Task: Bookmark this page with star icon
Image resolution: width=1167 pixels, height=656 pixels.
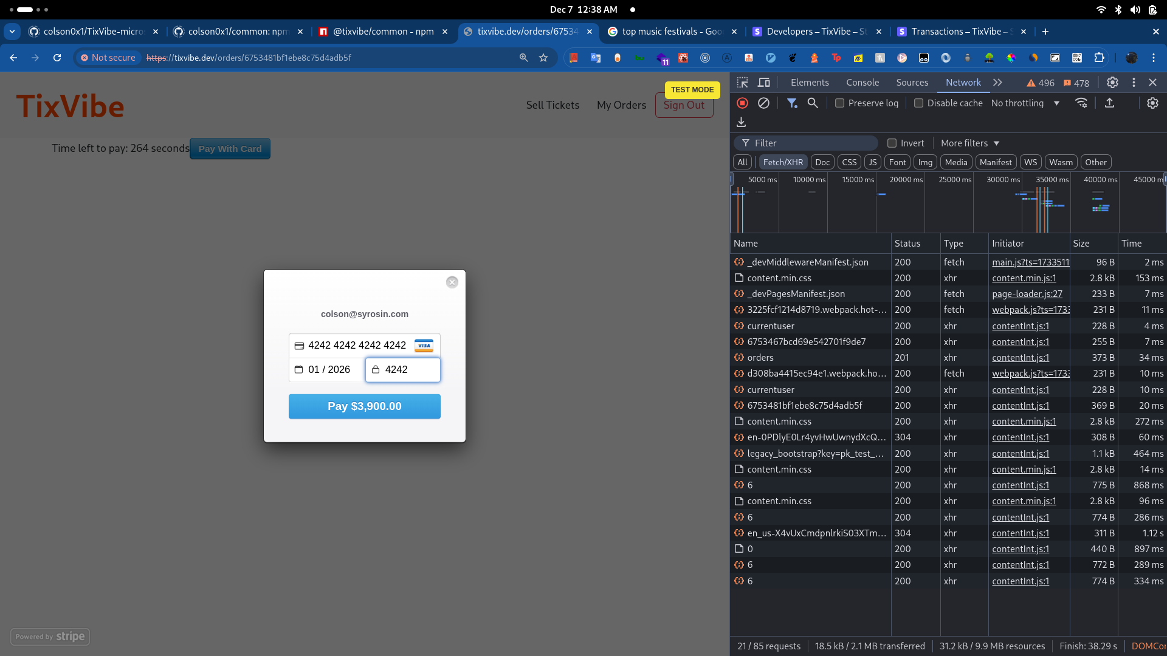Action: (543, 58)
